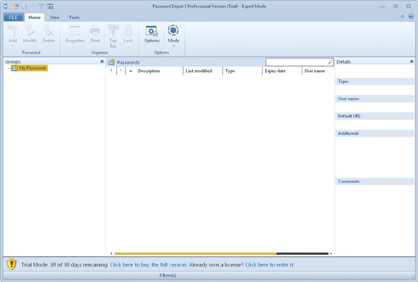Click the top bar quick access icon

pos(41,6)
